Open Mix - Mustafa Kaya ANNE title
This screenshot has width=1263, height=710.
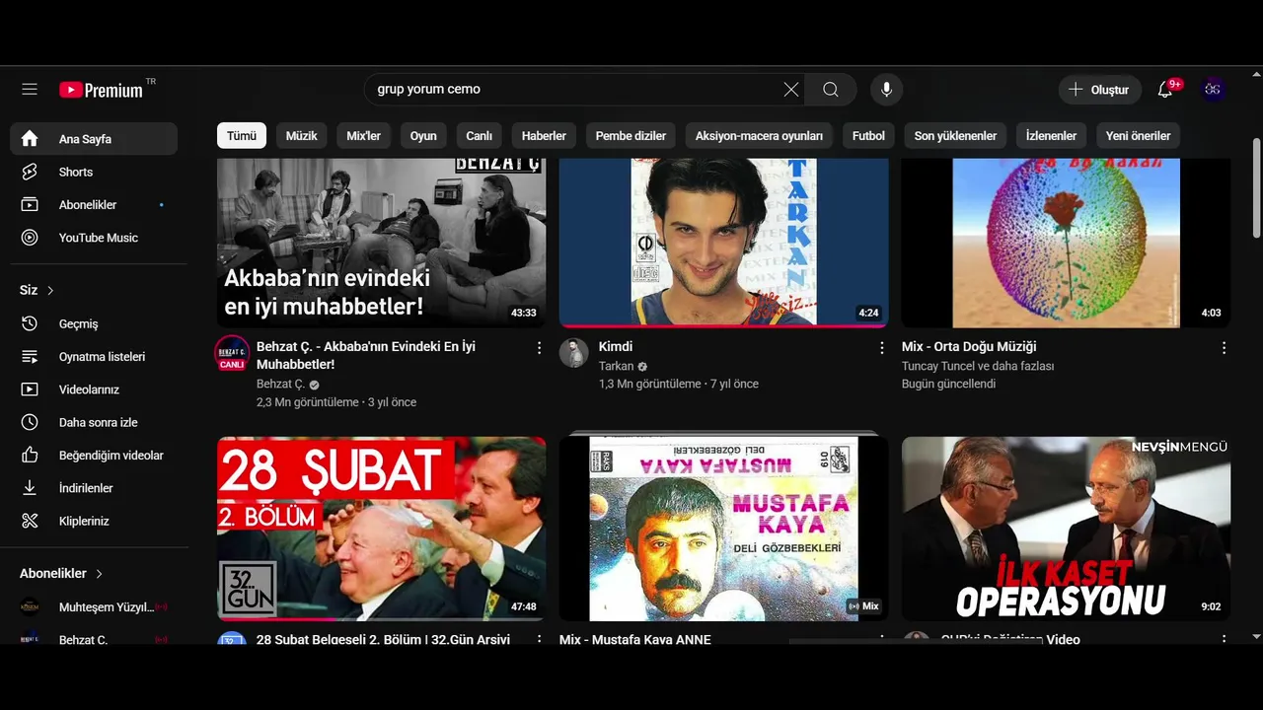tap(634, 639)
